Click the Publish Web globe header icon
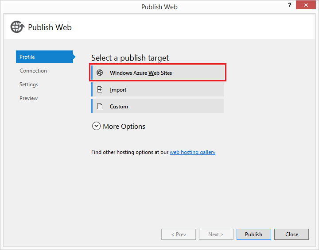The width and height of the screenshot is (319, 250). [x=17, y=27]
